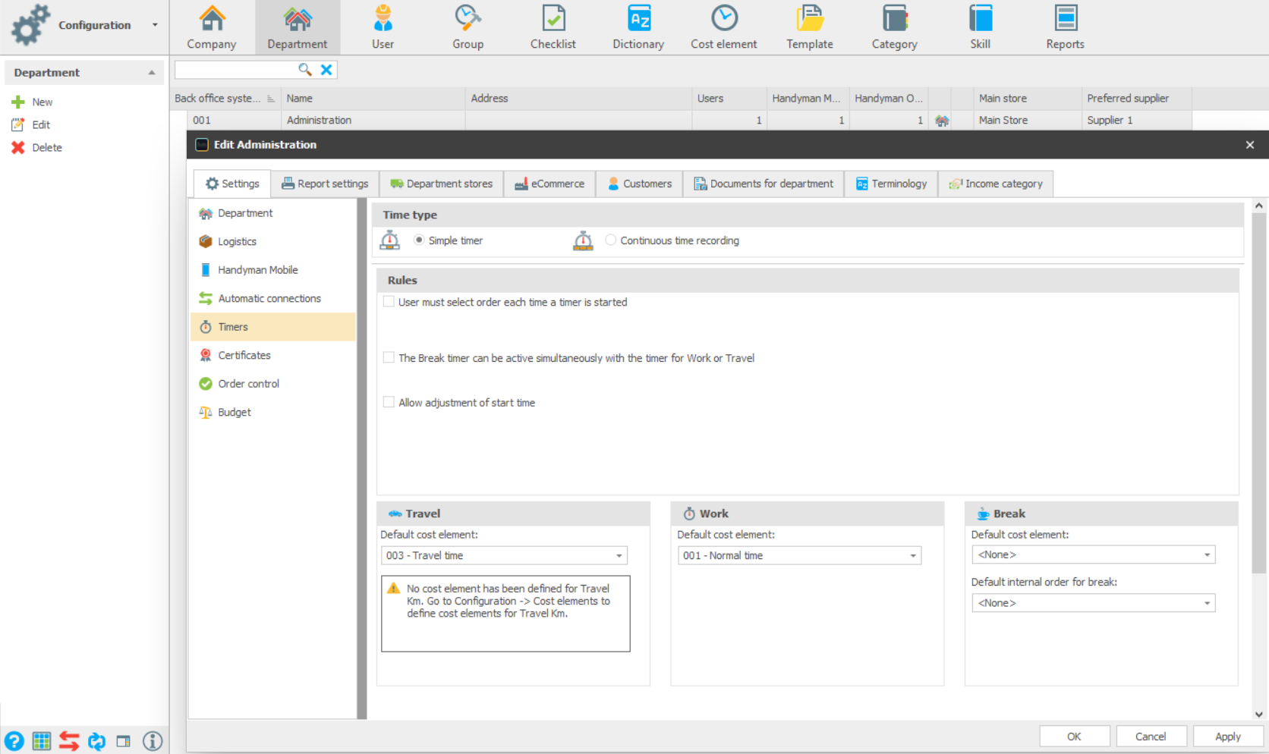Screen dimensions: 1269x754
Task: Open Default internal order for break dropdown
Action: pos(1207,603)
